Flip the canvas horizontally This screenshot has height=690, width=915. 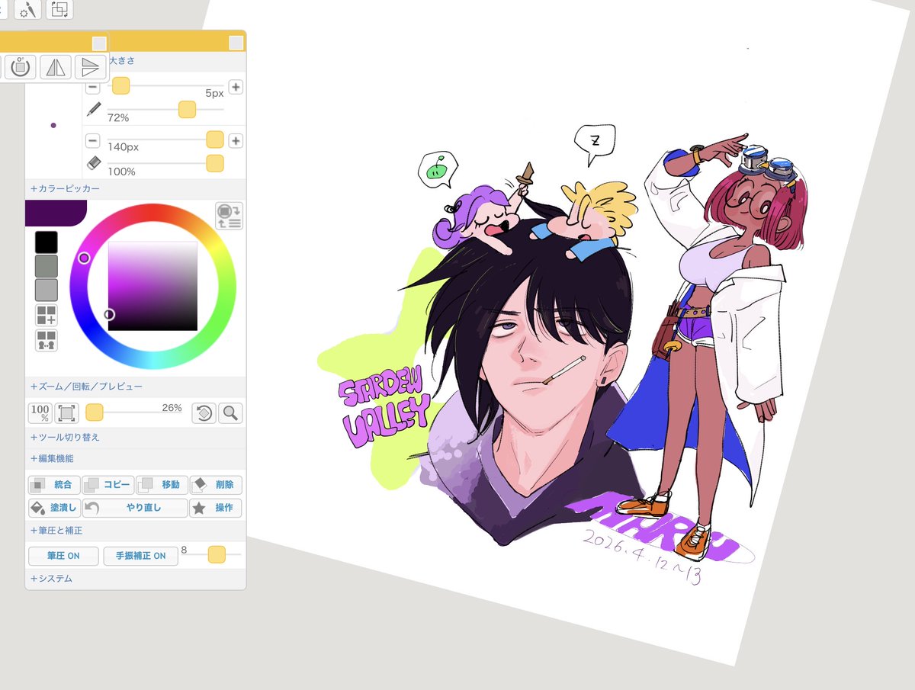pyautogui.click(x=56, y=67)
